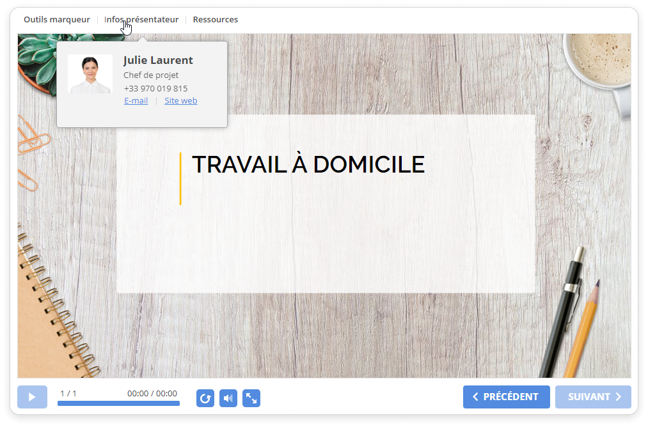Open the Ressources menu

(216, 20)
